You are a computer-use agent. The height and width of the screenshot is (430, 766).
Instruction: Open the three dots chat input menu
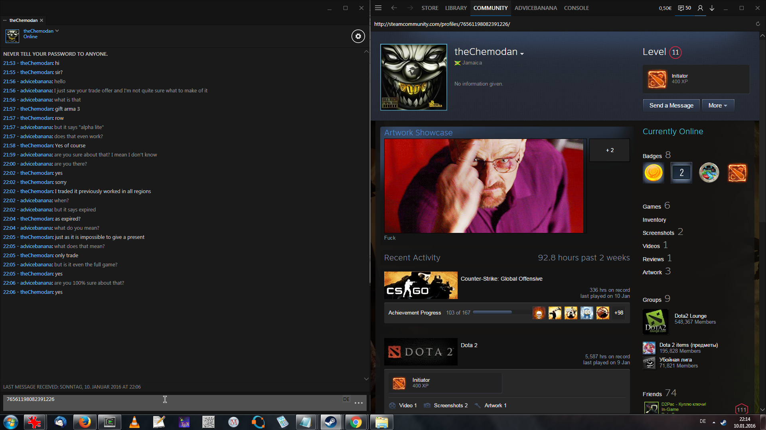(x=358, y=403)
